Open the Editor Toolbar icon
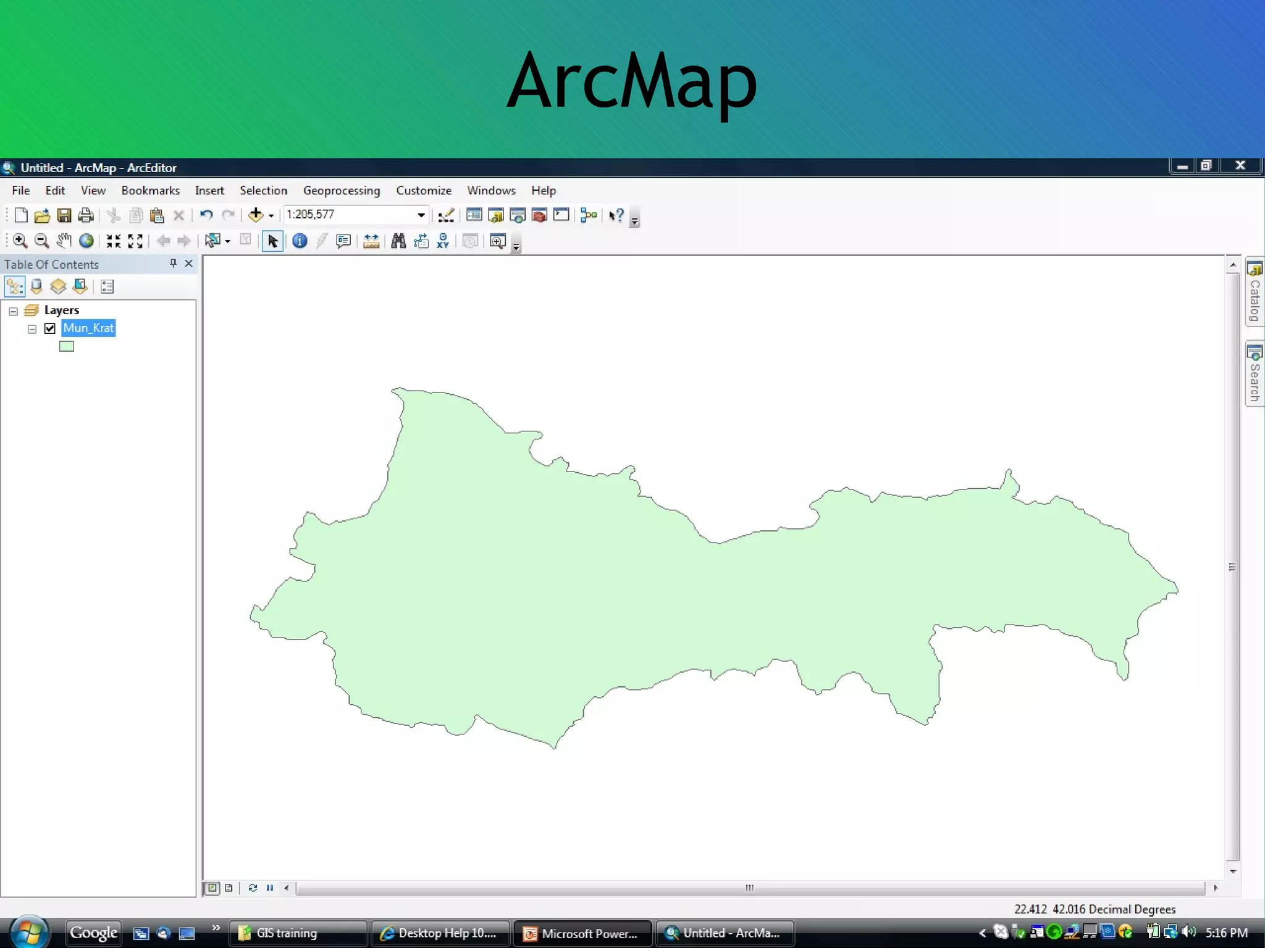Image resolution: width=1265 pixels, height=948 pixels. pos(446,215)
